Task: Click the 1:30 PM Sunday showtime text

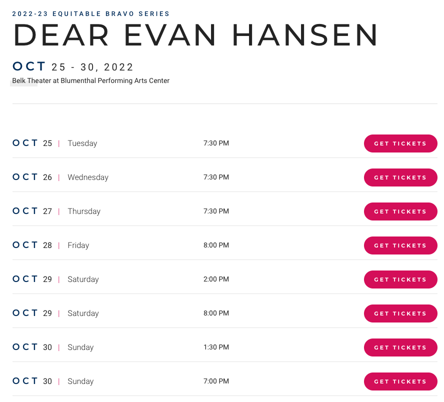Action: point(216,347)
